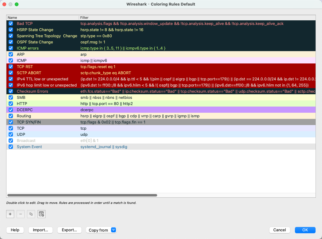Uncheck the SCTP ABORT checkbox
322x239 pixels.
pyautogui.click(x=11, y=73)
